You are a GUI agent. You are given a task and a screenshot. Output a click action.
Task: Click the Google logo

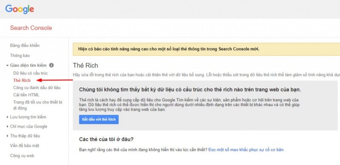coord(20,9)
